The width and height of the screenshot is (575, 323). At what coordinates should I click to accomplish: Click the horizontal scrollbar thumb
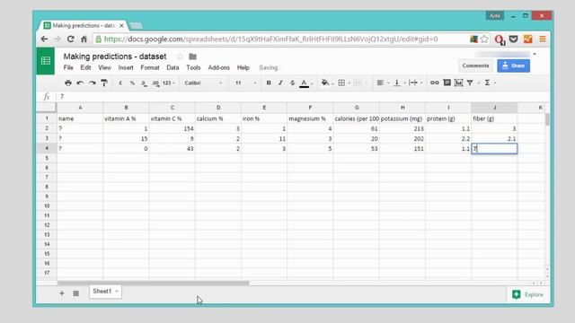154,284
